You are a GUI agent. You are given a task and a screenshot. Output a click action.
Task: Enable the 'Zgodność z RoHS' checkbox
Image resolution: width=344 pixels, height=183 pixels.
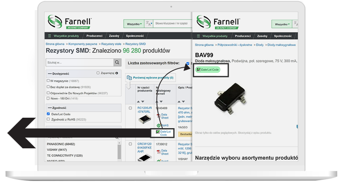[48, 119]
